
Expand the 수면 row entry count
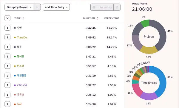(7, 28)
